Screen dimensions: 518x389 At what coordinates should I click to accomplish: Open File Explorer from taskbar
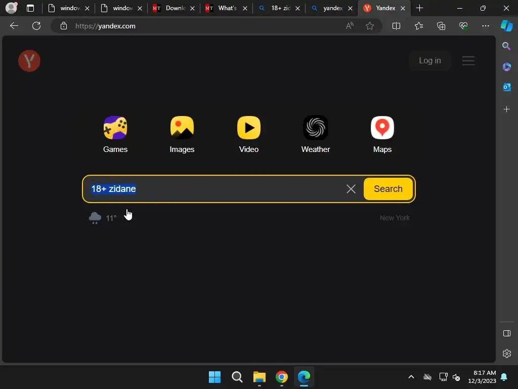click(260, 377)
